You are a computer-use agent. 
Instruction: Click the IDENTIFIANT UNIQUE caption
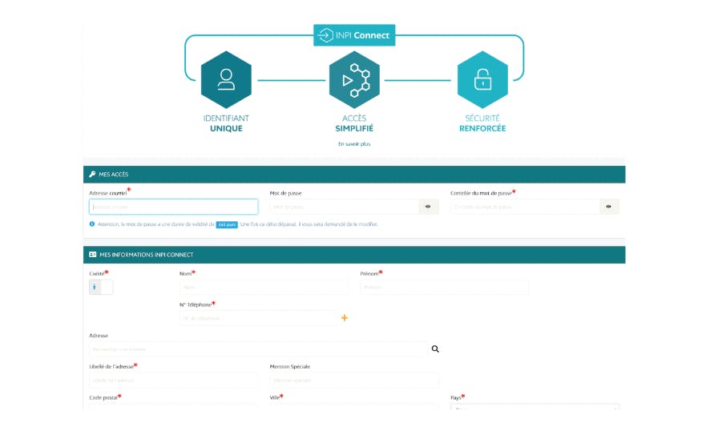[226, 123]
